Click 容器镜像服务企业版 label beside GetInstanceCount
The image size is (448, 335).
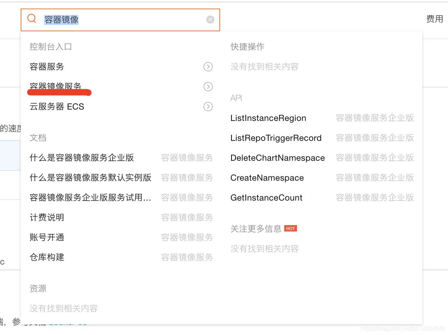[x=375, y=198]
